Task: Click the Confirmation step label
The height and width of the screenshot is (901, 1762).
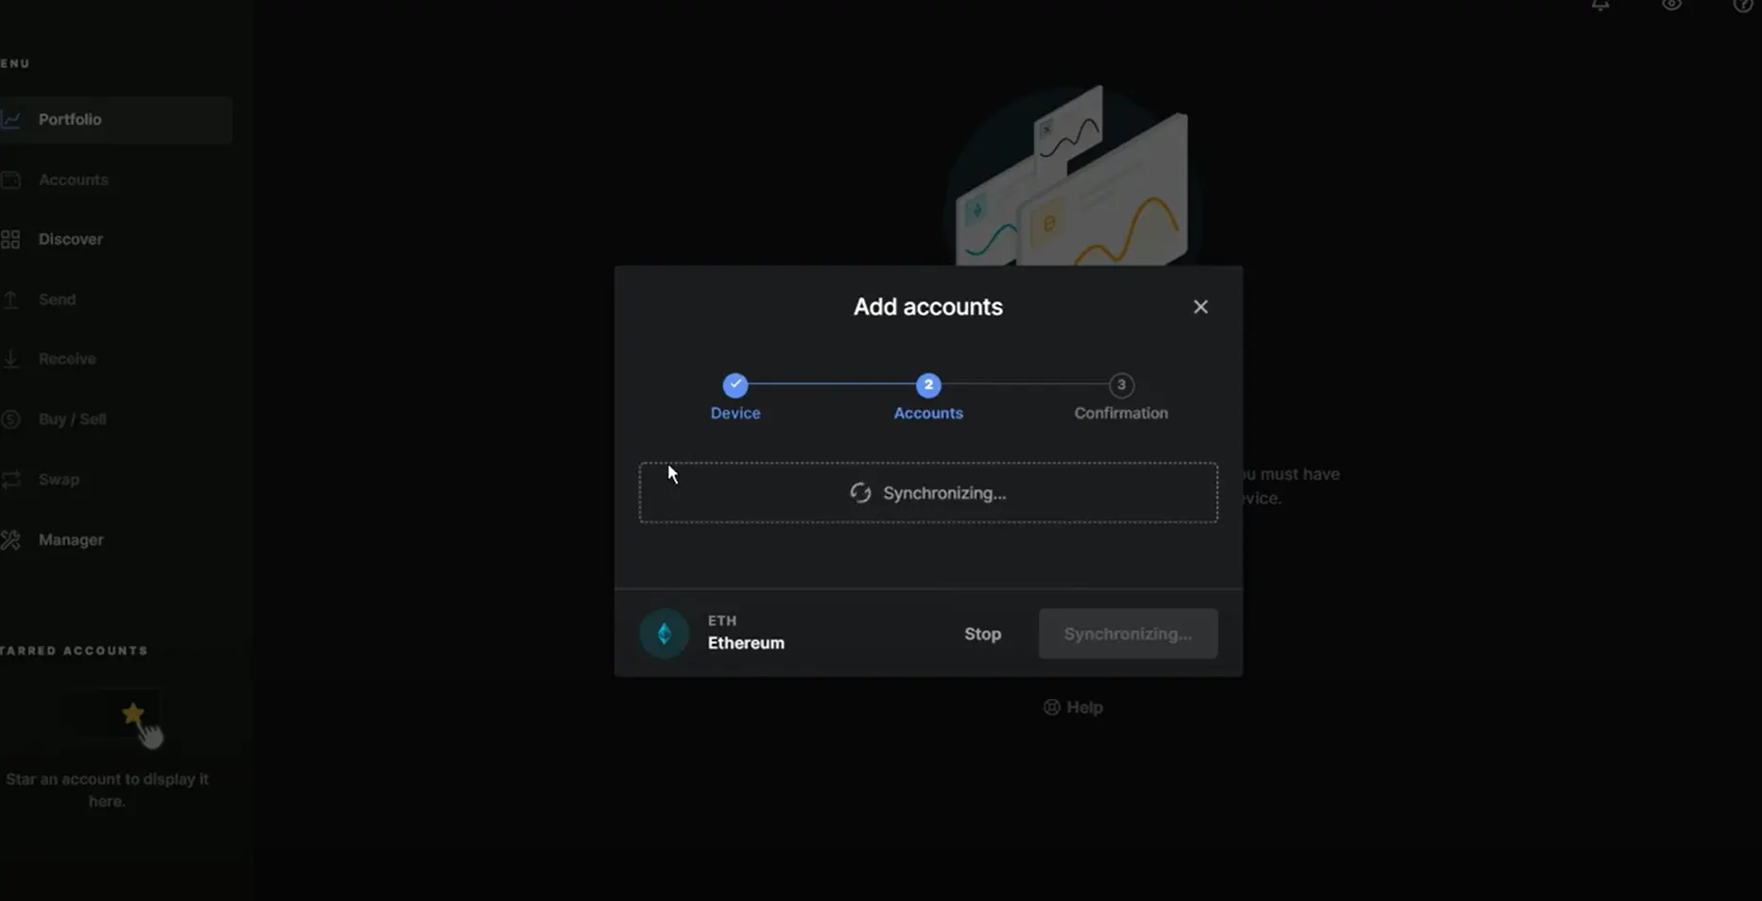Action: pos(1121,414)
